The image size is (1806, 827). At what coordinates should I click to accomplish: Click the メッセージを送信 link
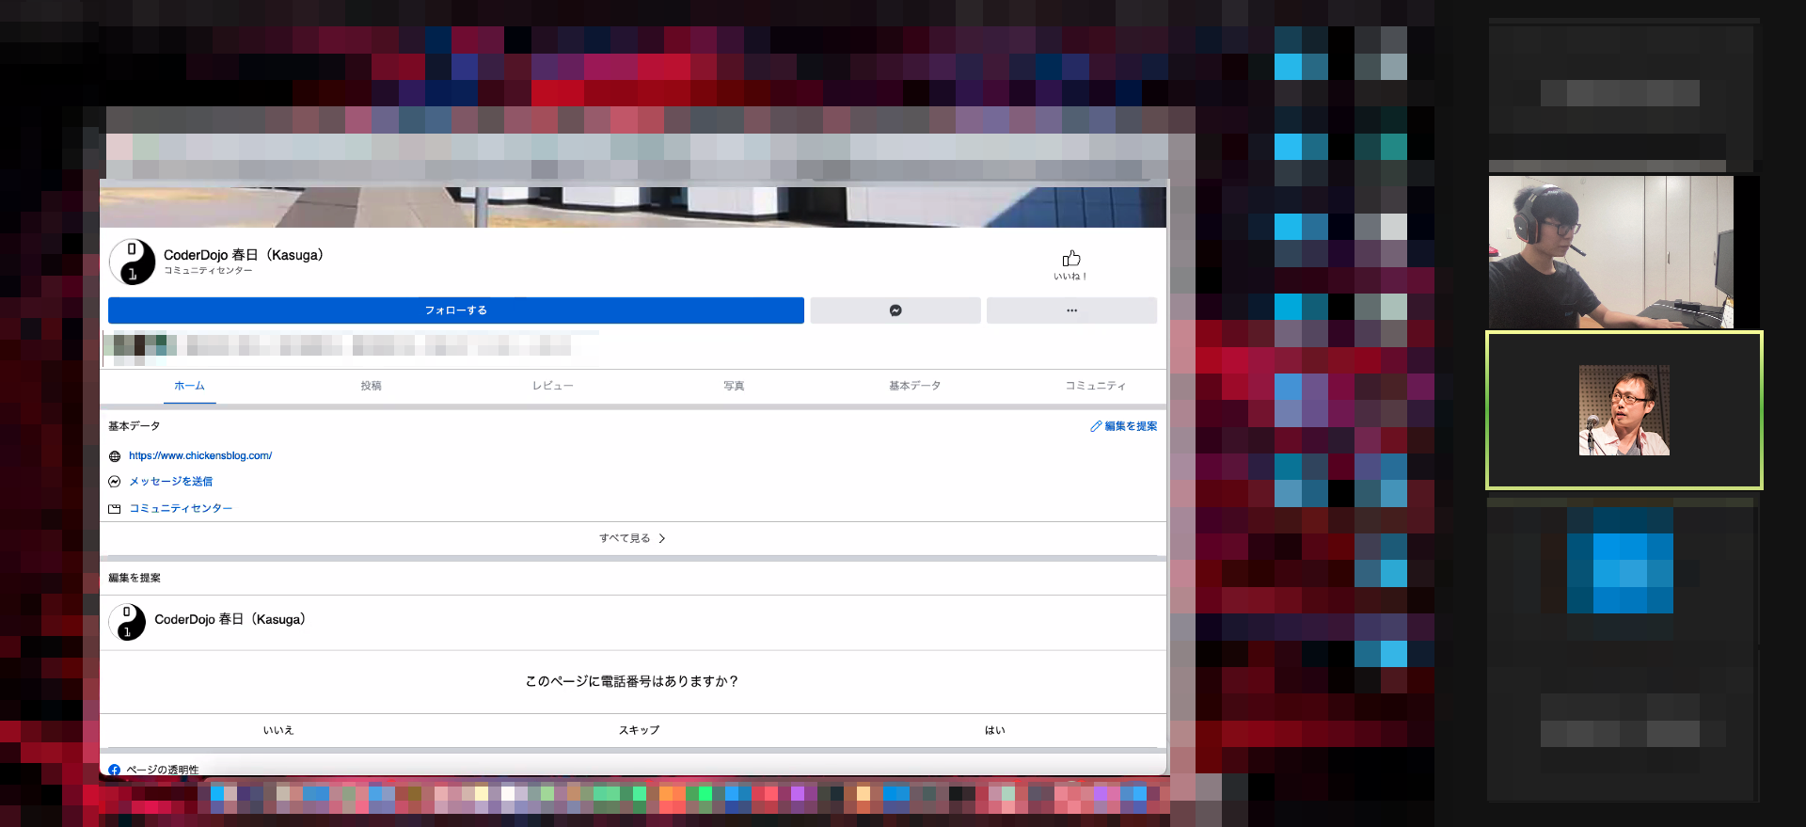(171, 482)
